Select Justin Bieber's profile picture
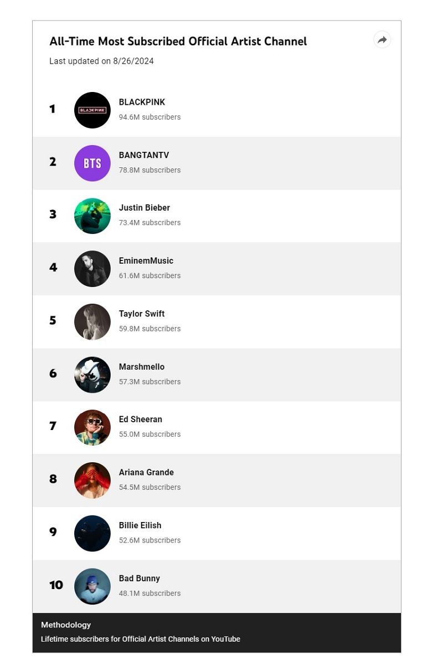443x665 pixels. point(92,216)
